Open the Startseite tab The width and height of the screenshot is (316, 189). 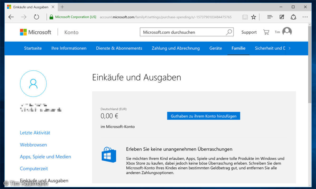(33, 48)
